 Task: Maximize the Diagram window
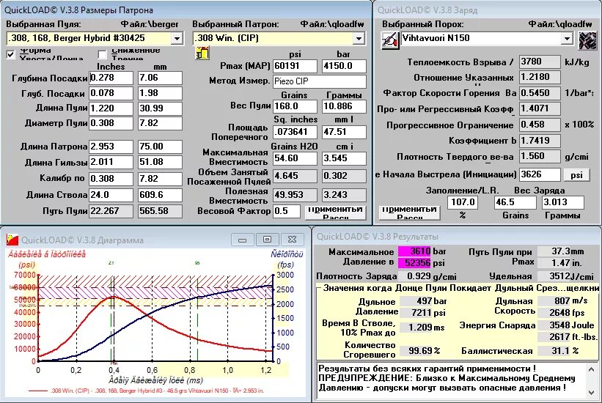coord(267,240)
